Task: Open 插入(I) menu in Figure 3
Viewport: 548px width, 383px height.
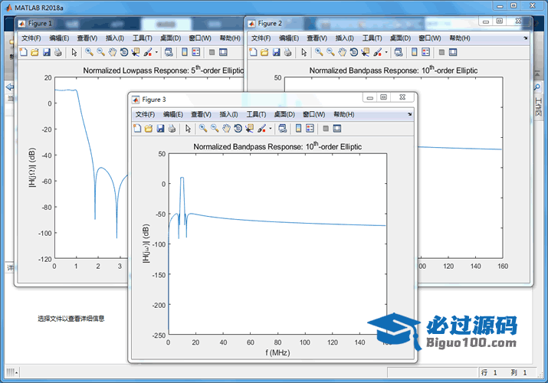Action: pos(228,114)
